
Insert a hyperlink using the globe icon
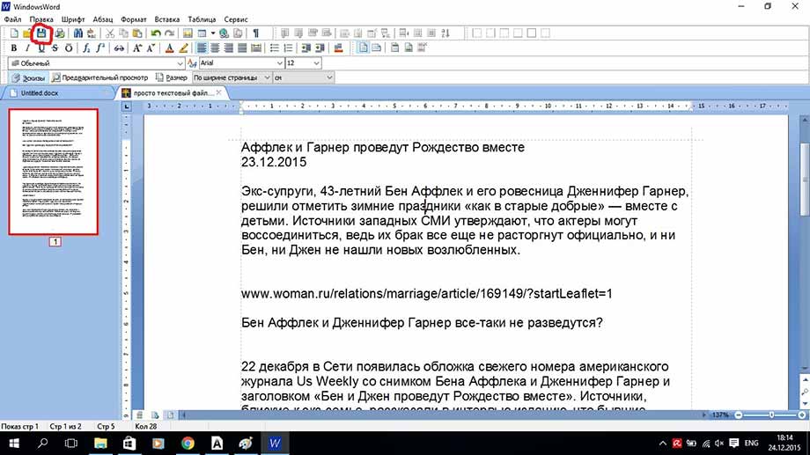click(225, 33)
